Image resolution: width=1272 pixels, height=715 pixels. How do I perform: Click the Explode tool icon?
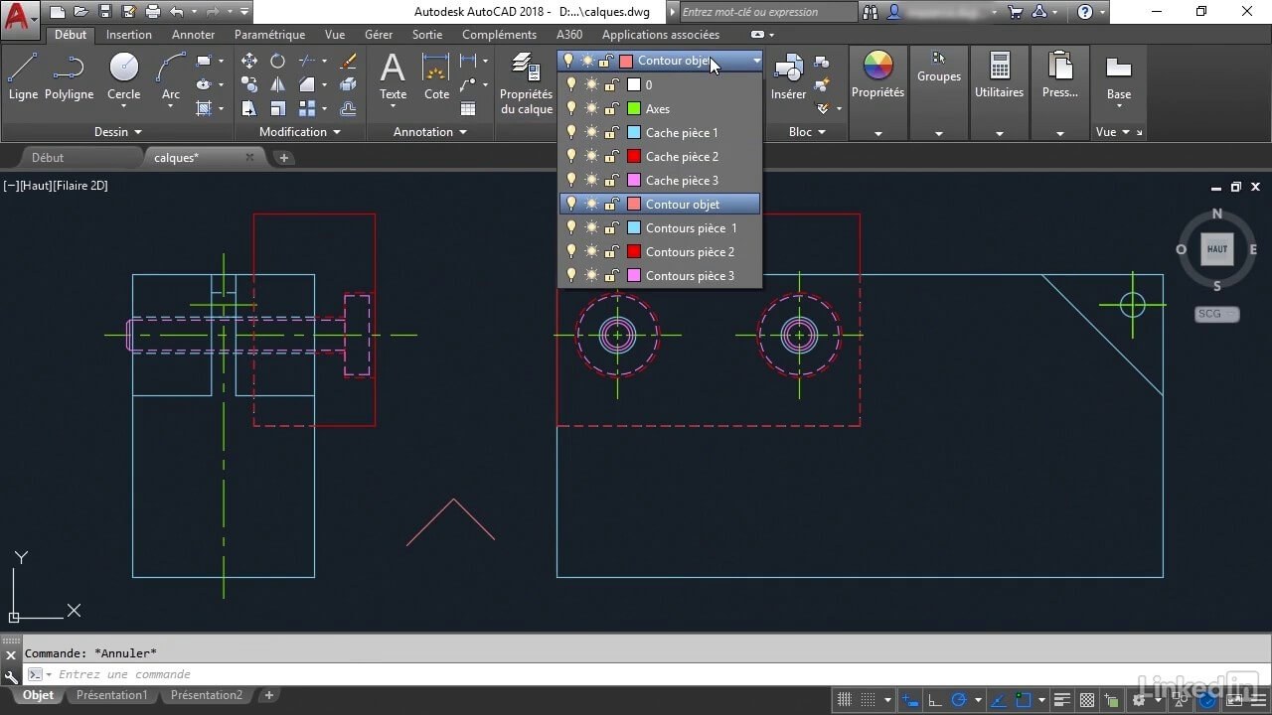tap(348, 85)
